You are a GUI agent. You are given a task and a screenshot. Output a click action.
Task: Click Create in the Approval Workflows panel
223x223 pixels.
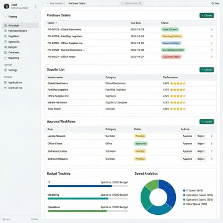(207, 121)
